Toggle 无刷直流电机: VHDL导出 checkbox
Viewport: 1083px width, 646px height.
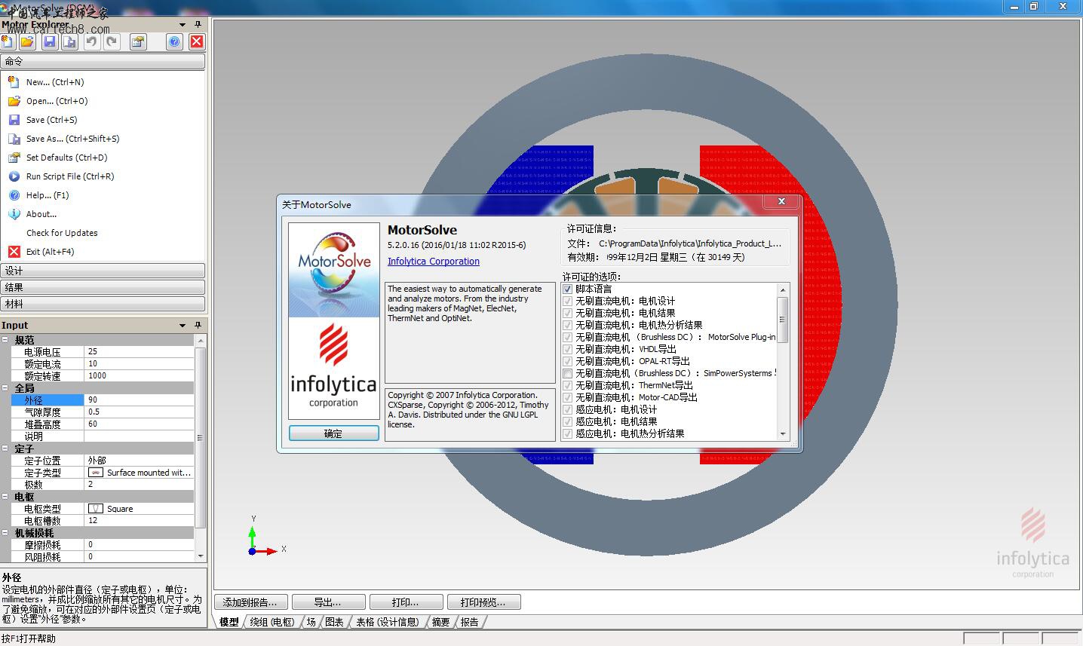click(x=568, y=349)
